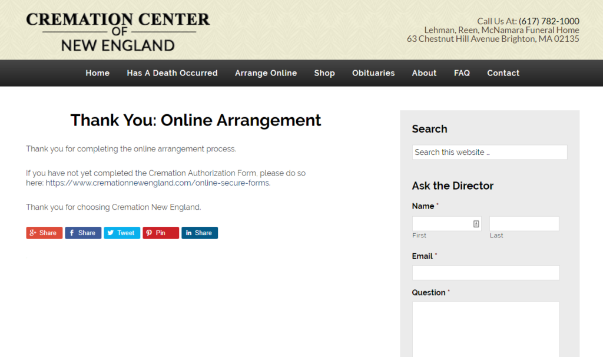The image size is (603, 357).
Task: Go to the Contact page
Action: click(x=503, y=73)
